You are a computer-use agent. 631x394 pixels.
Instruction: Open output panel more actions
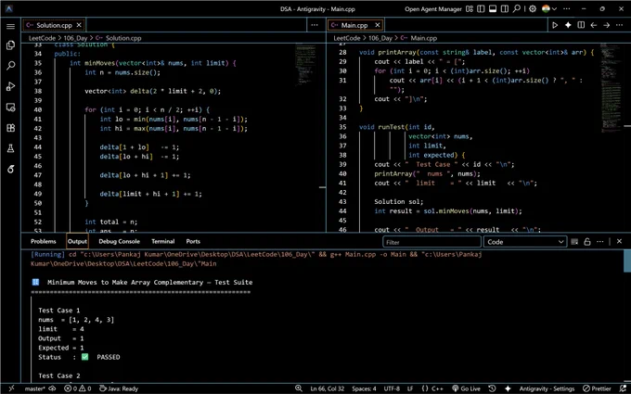[600, 242]
